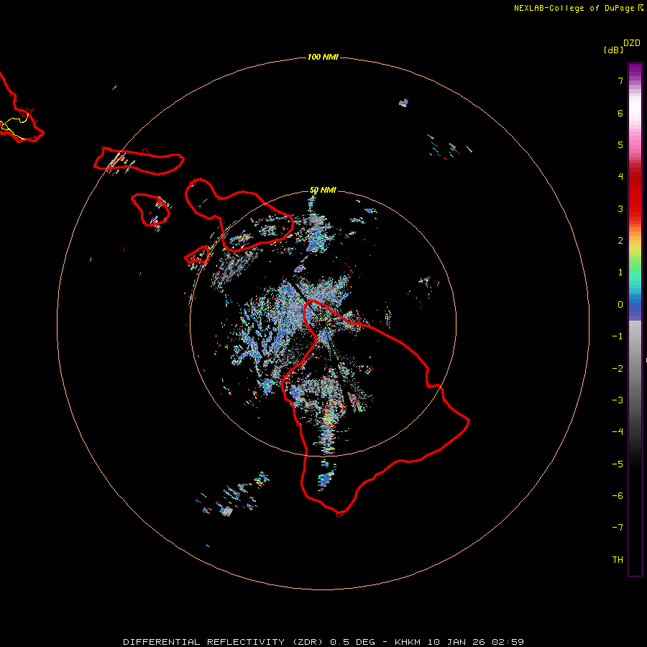Click the 0.5 DEG elevation in caption
This screenshot has height=647, width=647.
352,642
